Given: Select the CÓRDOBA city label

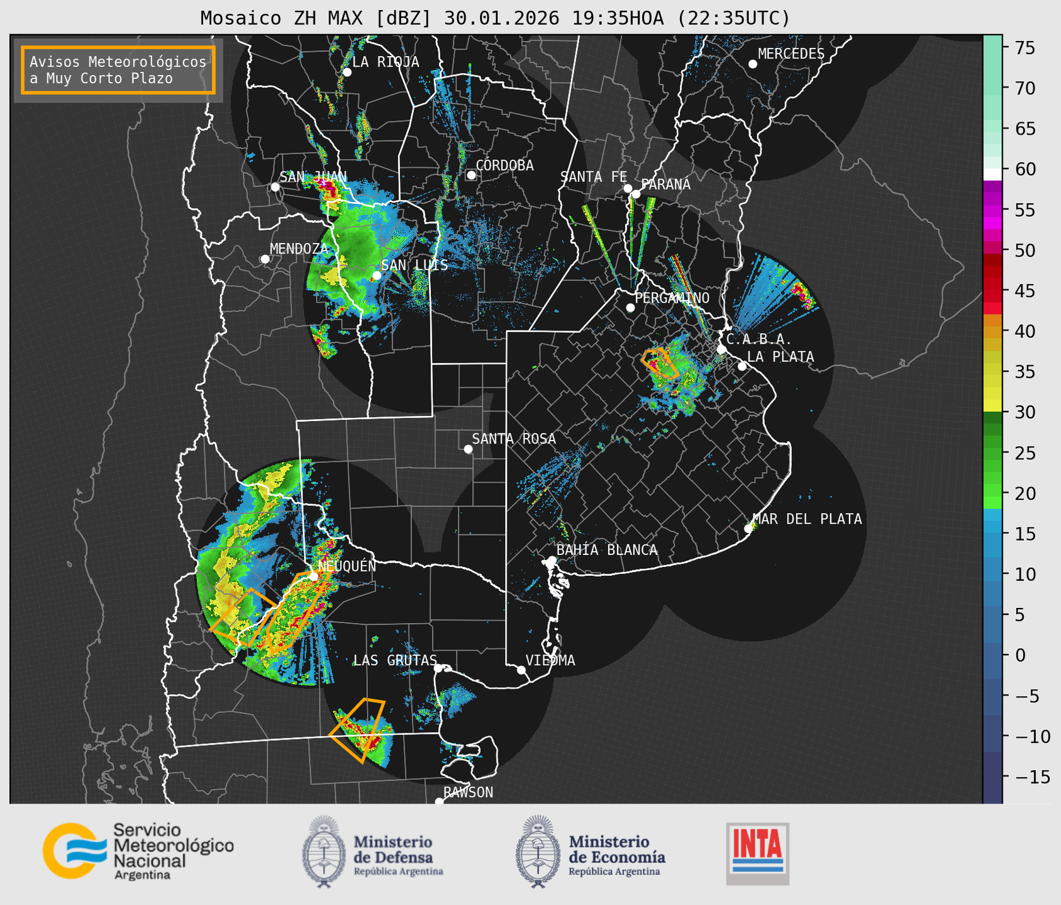Looking at the screenshot, I should pos(504,165).
